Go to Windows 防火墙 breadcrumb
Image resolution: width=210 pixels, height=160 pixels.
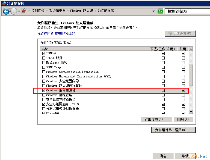(x=82, y=11)
